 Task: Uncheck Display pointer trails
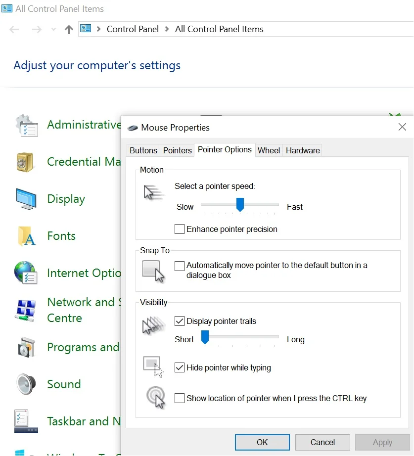point(180,321)
